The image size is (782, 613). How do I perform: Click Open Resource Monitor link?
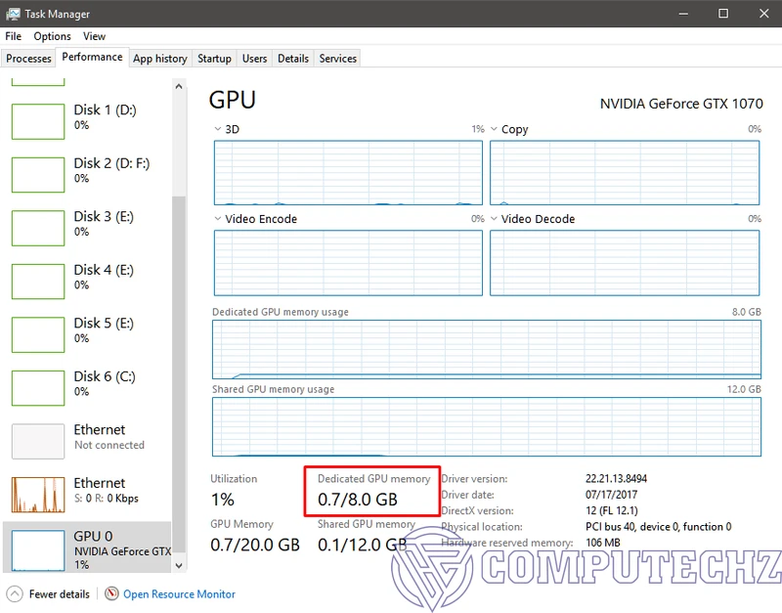pyautogui.click(x=179, y=594)
